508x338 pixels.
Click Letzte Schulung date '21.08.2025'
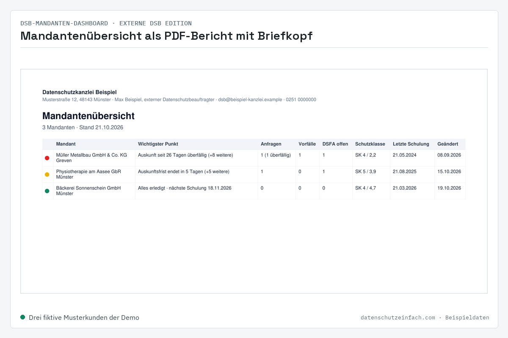pos(405,172)
